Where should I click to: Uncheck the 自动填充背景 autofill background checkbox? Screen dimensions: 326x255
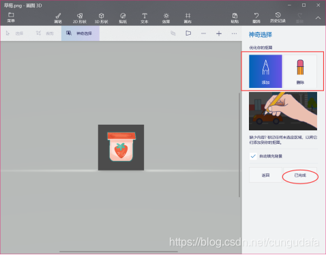(x=253, y=156)
